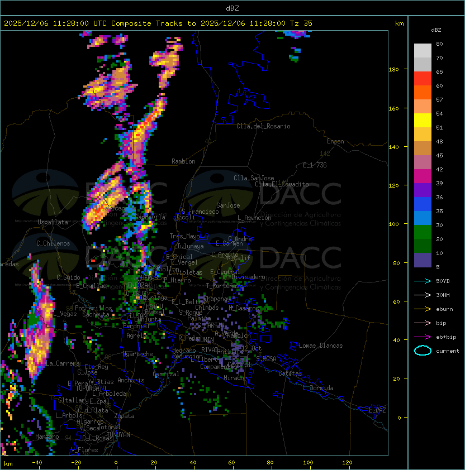Click the bottom slate-purple swatch of dBZ scale

(x=423, y=260)
